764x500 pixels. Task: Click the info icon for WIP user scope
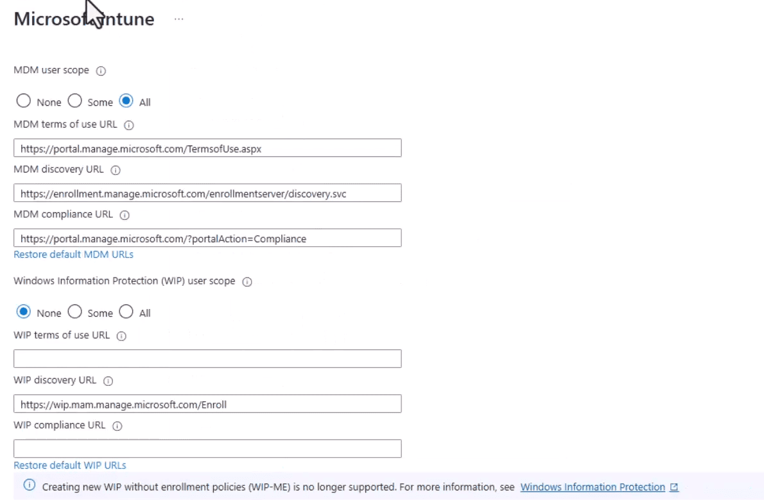247,281
